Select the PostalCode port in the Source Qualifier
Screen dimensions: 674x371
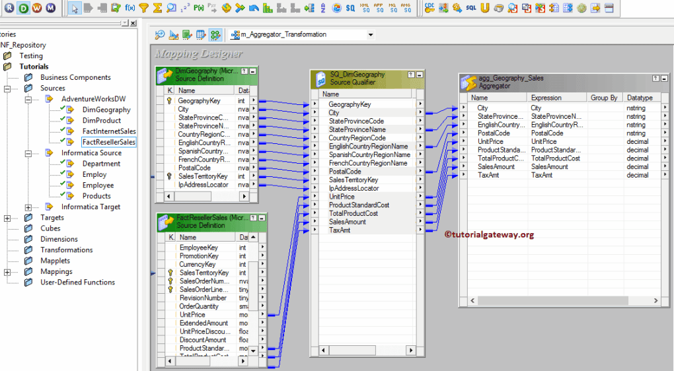pyautogui.click(x=345, y=172)
